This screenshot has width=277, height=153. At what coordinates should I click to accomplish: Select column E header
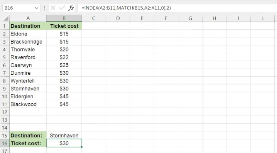(142, 18)
